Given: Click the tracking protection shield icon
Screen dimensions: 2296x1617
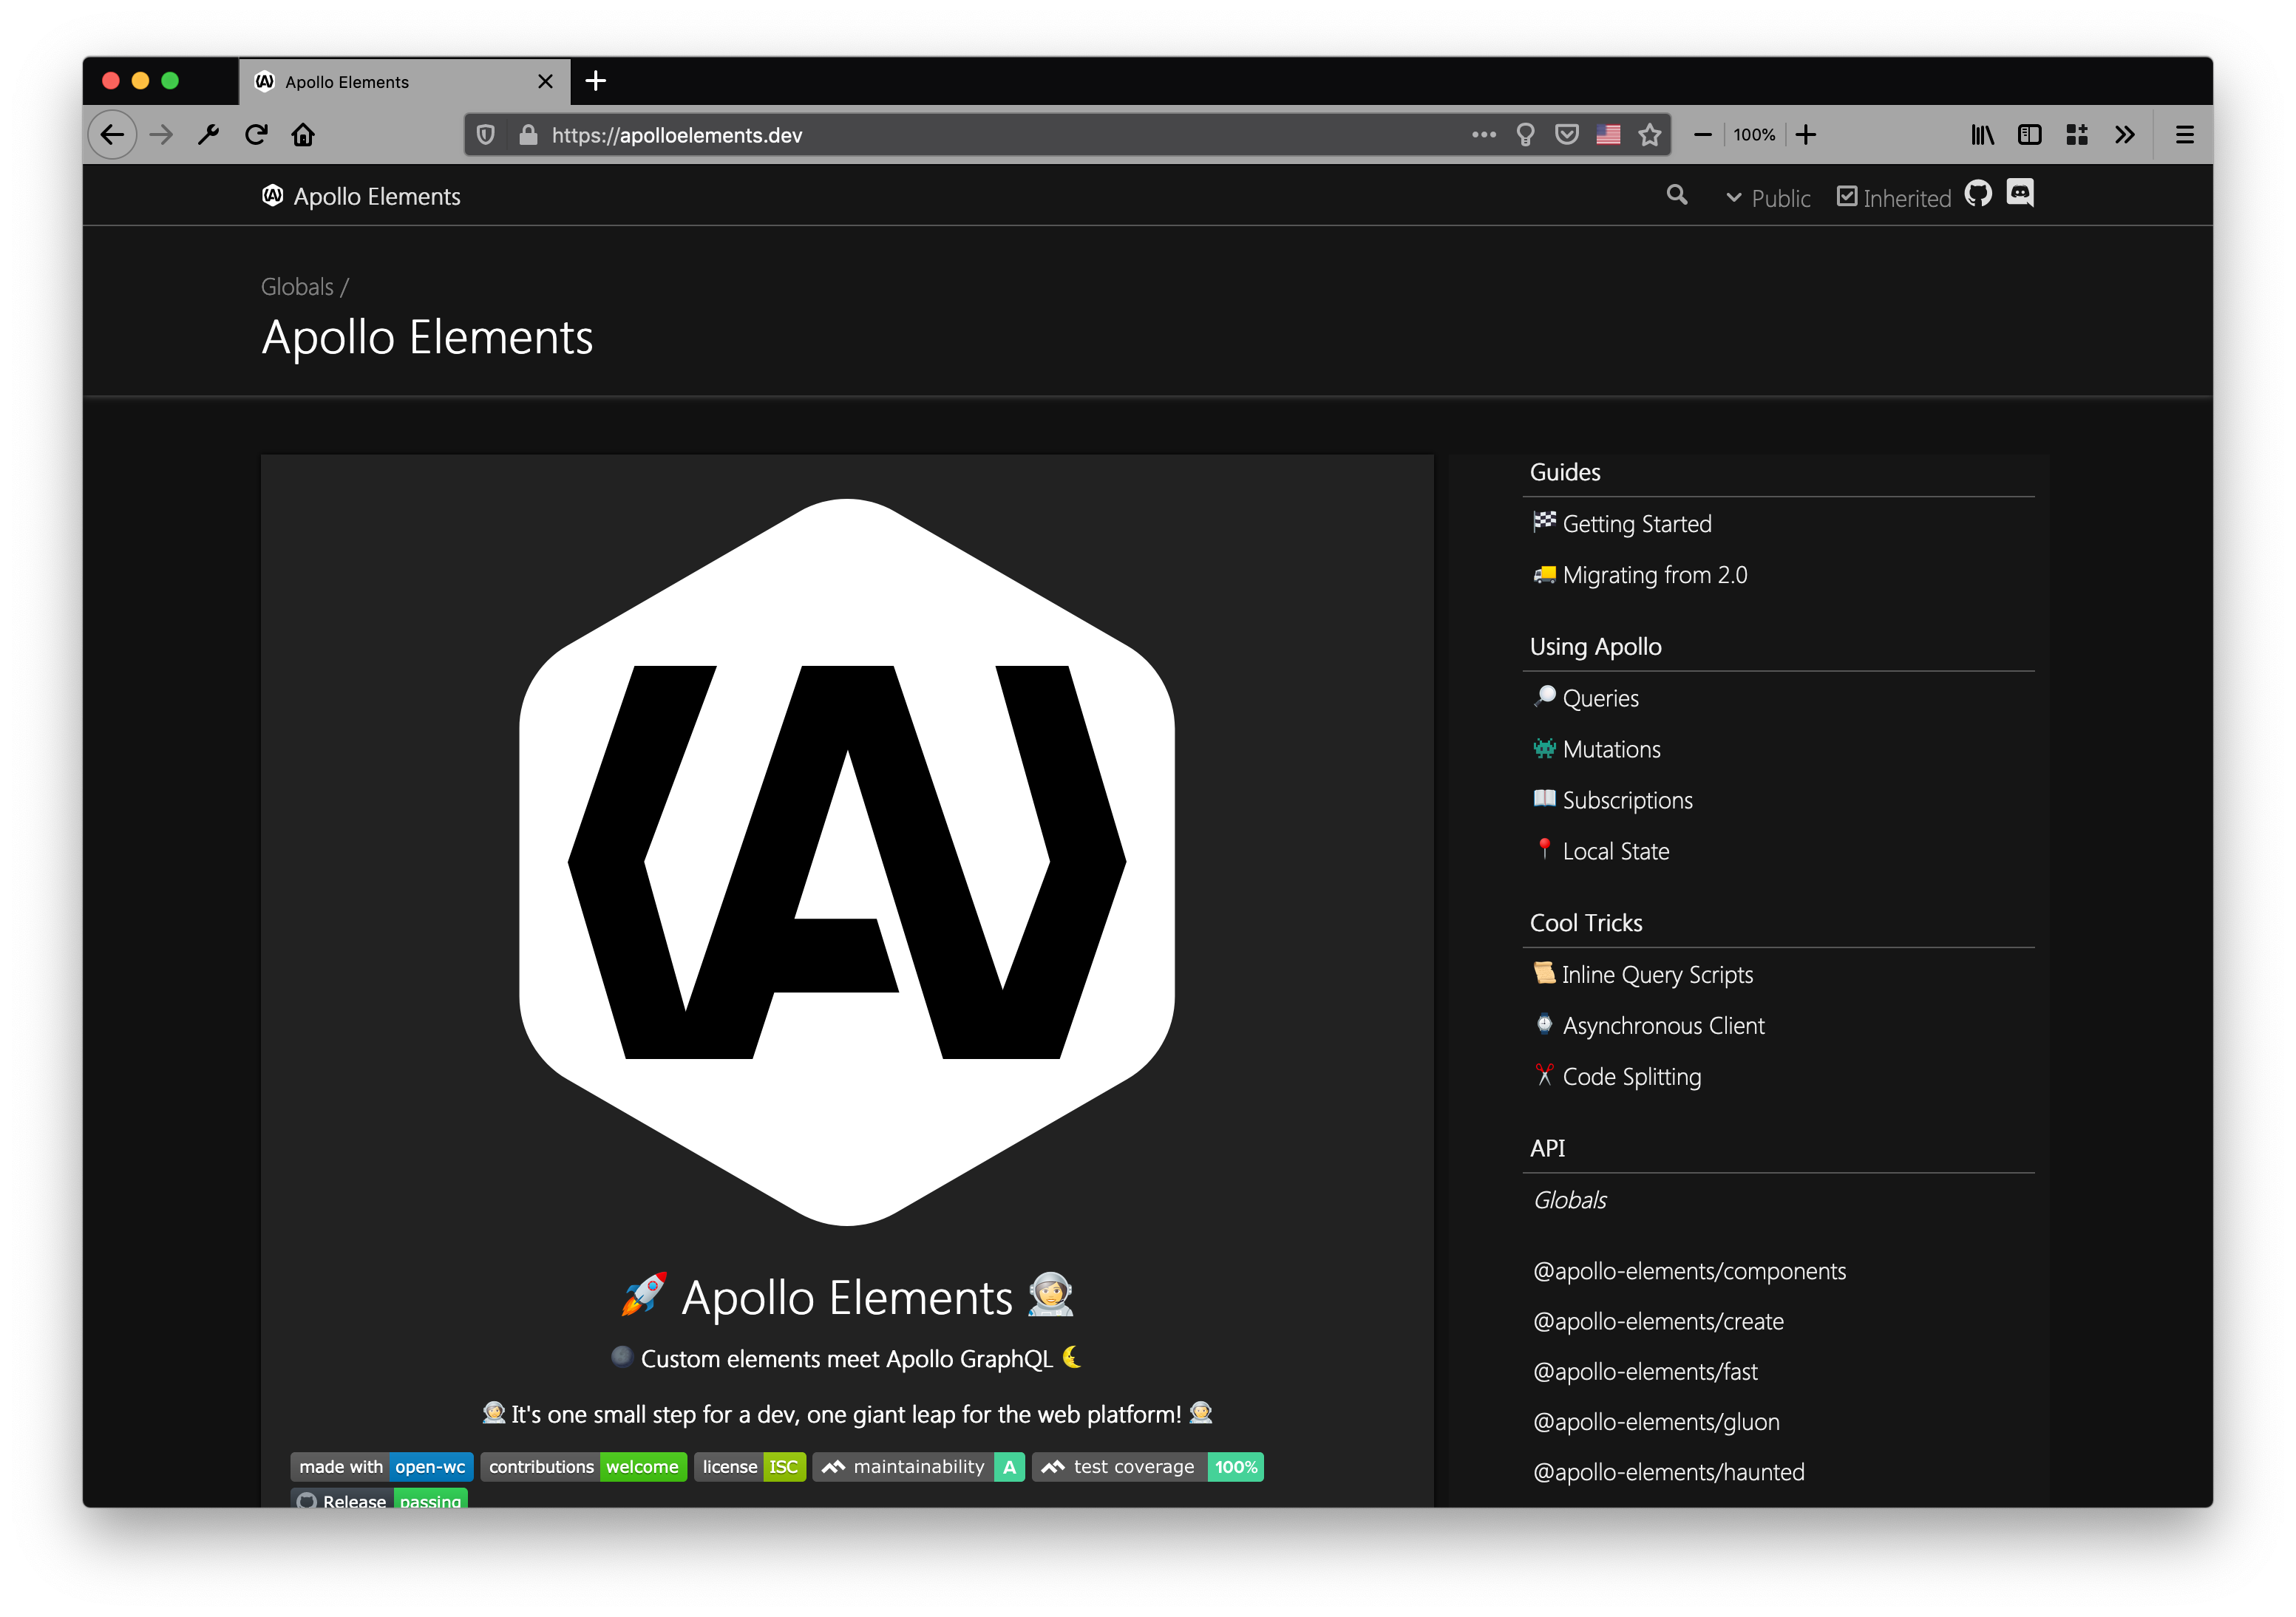Looking at the screenshot, I should (x=486, y=135).
